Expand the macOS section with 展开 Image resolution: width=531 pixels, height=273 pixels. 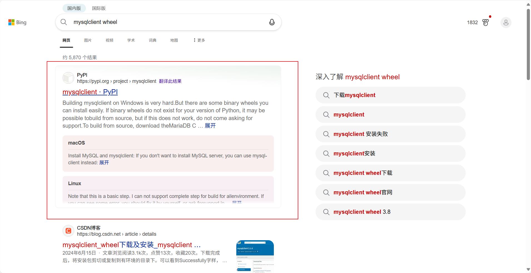(104, 163)
